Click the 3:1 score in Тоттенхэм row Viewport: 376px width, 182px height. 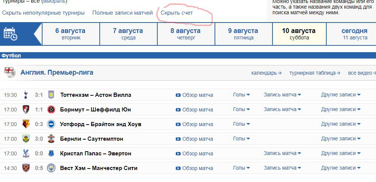click(x=39, y=95)
